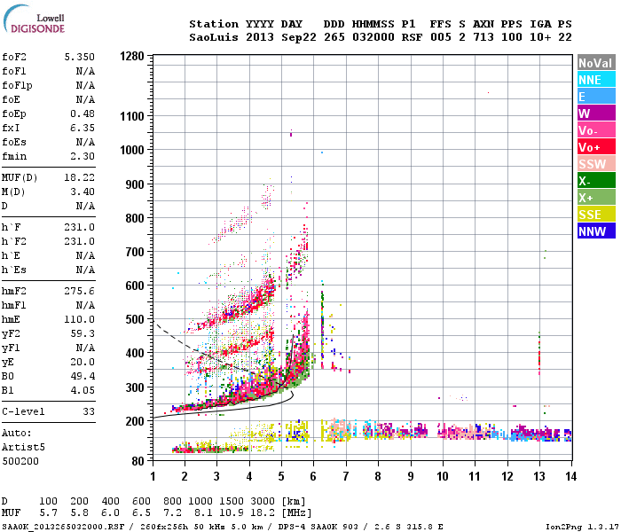
Task: Click the B0 value 49.4
Action: (x=83, y=376)
